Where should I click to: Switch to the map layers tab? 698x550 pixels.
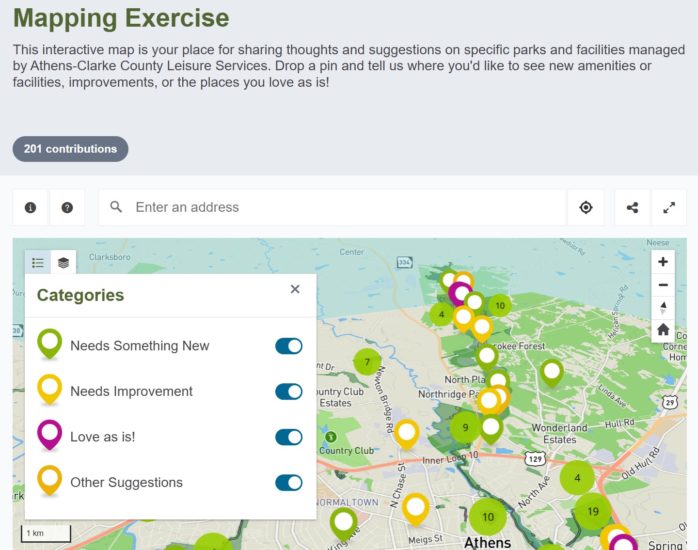pyautogui.click(x=63, y=263)
